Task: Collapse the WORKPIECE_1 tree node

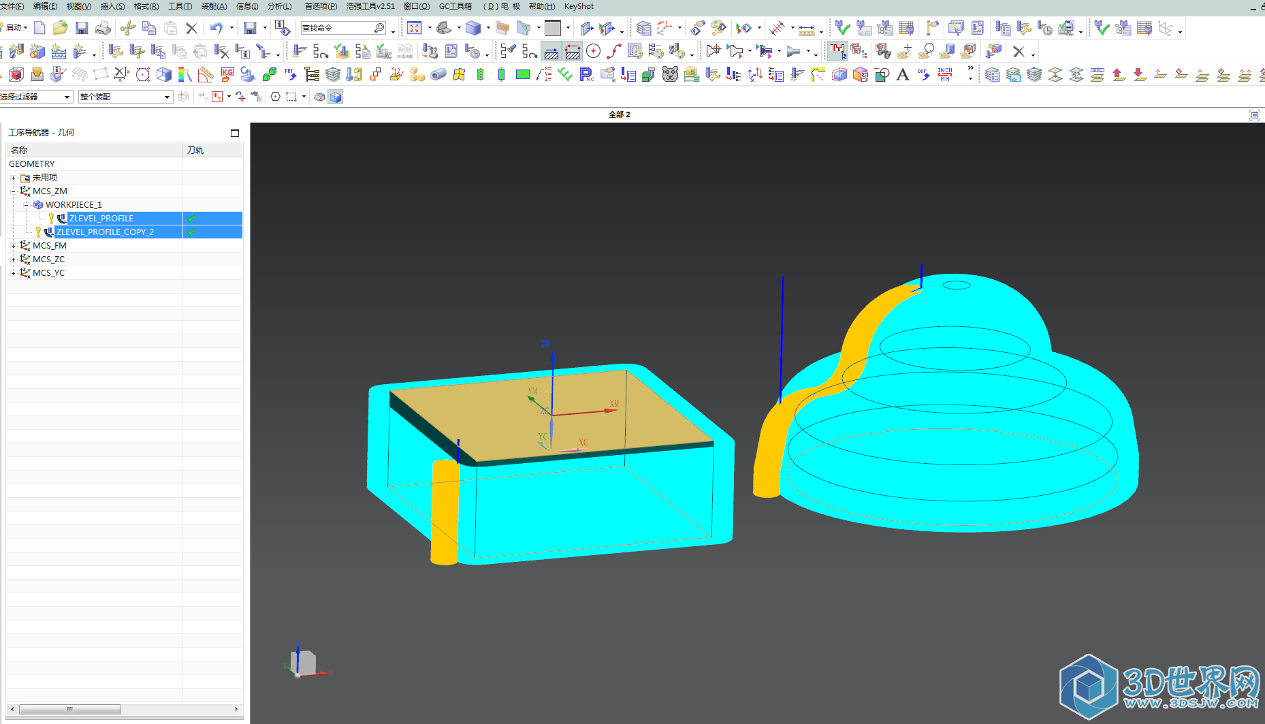Action: 26,205
